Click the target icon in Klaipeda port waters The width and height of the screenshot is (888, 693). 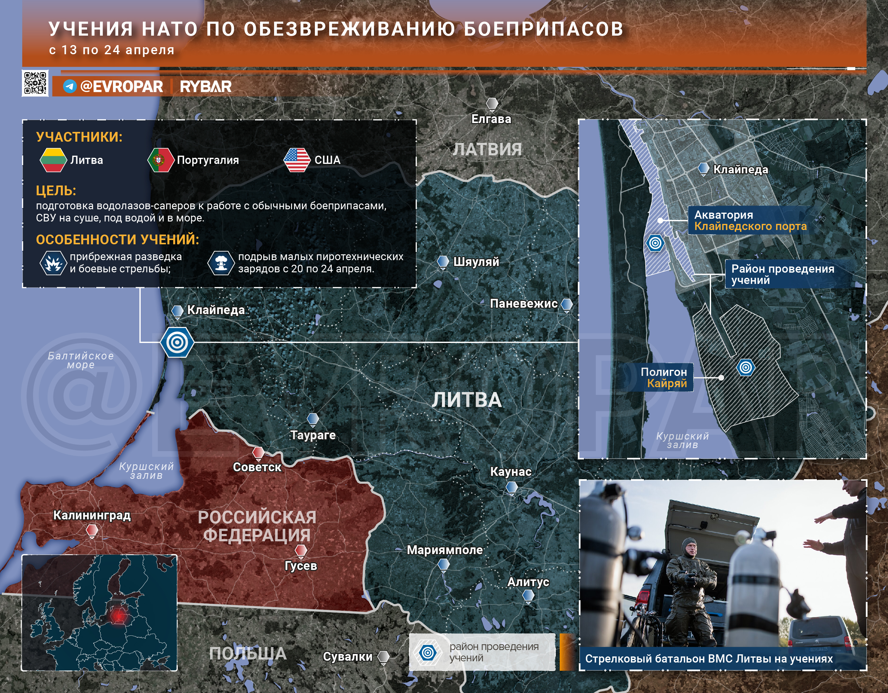[x=655, y=243]
